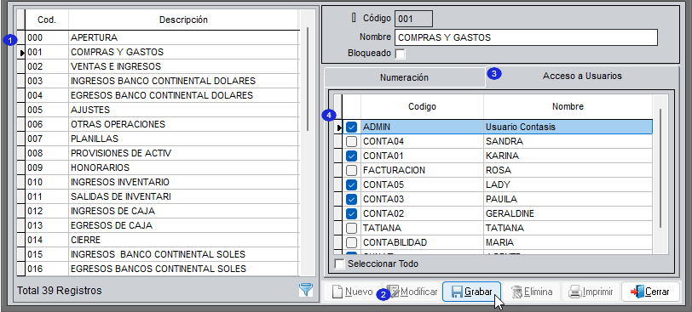Save with the Grabar button

[x=471, y=292]
